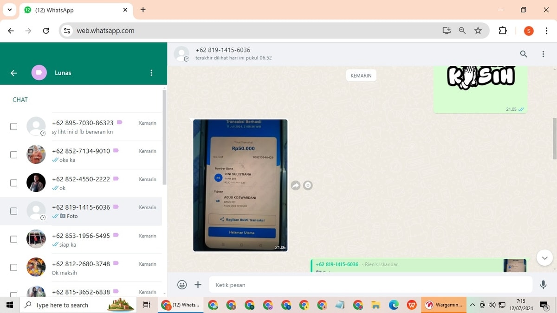Close the WhatsApp browser tab
The height and width of the screenshot is (313, 557).
(x=125, y=10)
